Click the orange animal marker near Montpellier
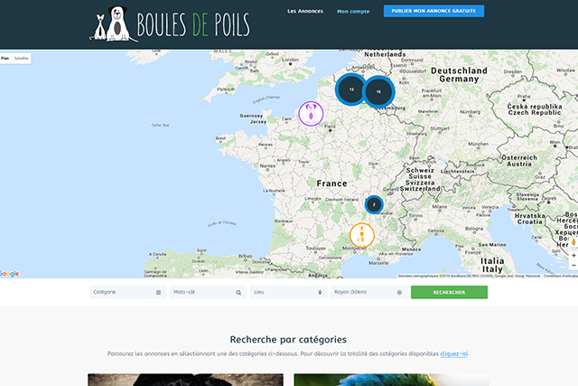The width and height of the screenshot is (578, 386). pyautogui.click(x=361, y=237)
